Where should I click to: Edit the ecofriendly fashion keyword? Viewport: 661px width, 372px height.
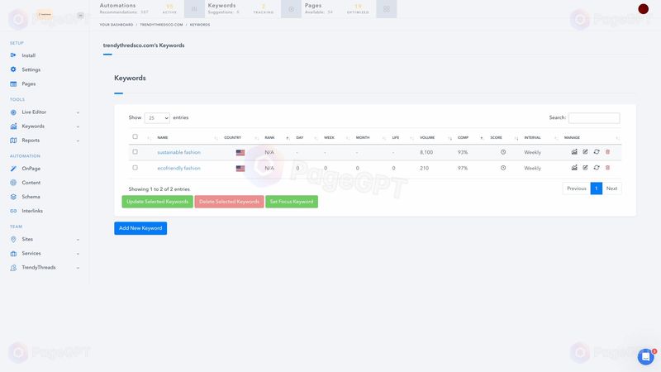tap(585, 168)
